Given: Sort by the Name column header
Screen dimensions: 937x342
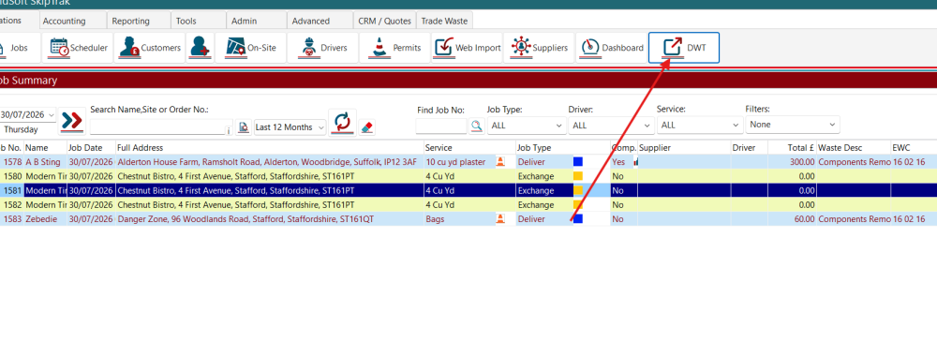Looking at the screenshot, I should (x=45, y=148).
